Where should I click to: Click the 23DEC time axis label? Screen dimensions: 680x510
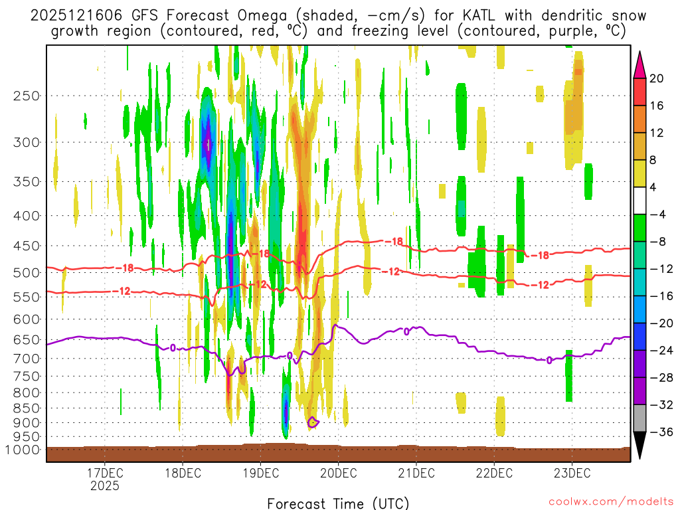[572, 473]
